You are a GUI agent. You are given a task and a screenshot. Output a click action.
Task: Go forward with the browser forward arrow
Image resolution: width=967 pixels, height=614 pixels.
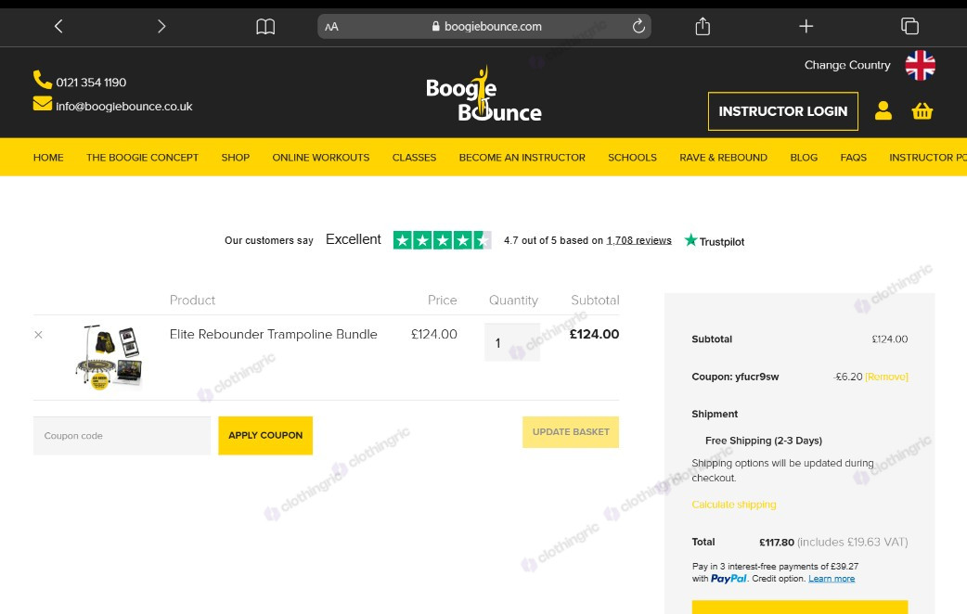click(x=161, y=26)
